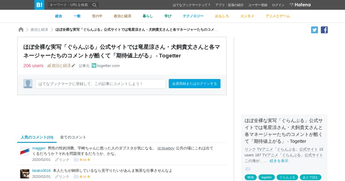This screenshot has width=345, height=181.
Task: Select the 映画 tag
Action: pos(251,177)
